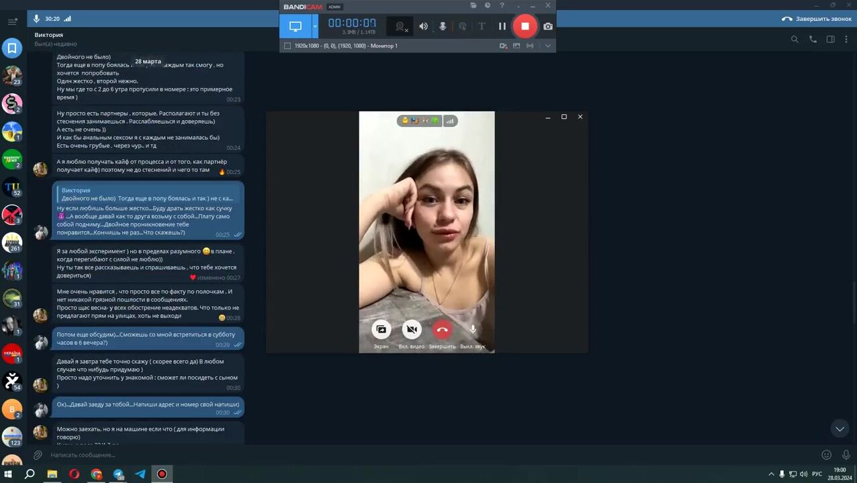The height and width of the screenshot is (483, 857).
Task: End the call with Завершить button
Action: pos(442,329)
